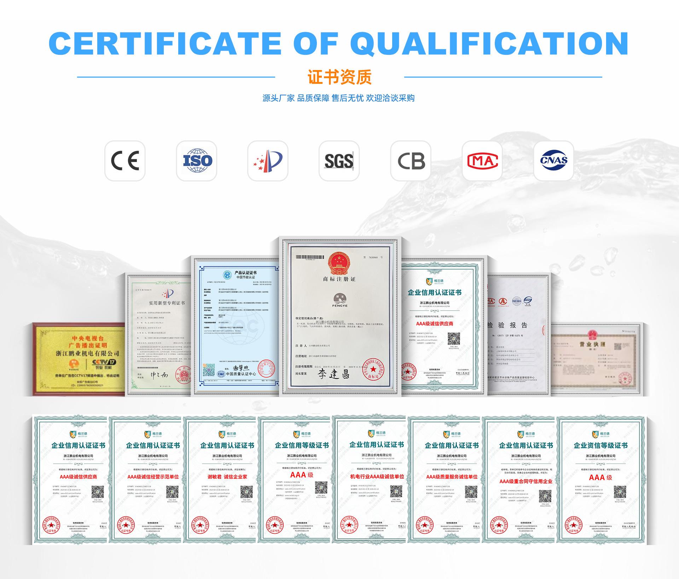View the 营业执照 business license
The height and width of the screenshot is (579, 679).
pyautogui.click(x=598, y=359)
